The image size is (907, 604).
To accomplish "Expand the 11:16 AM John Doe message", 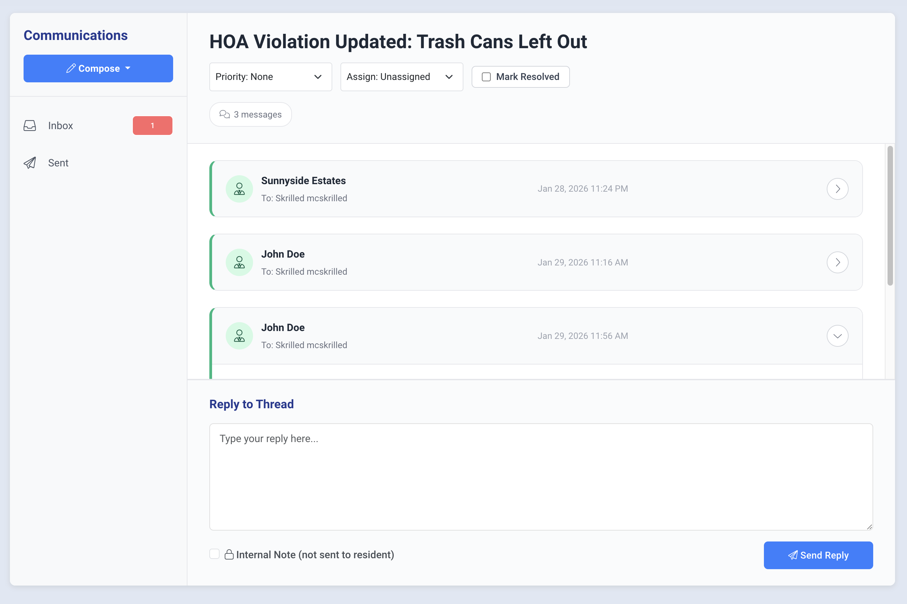I will (x=837, y=262).
